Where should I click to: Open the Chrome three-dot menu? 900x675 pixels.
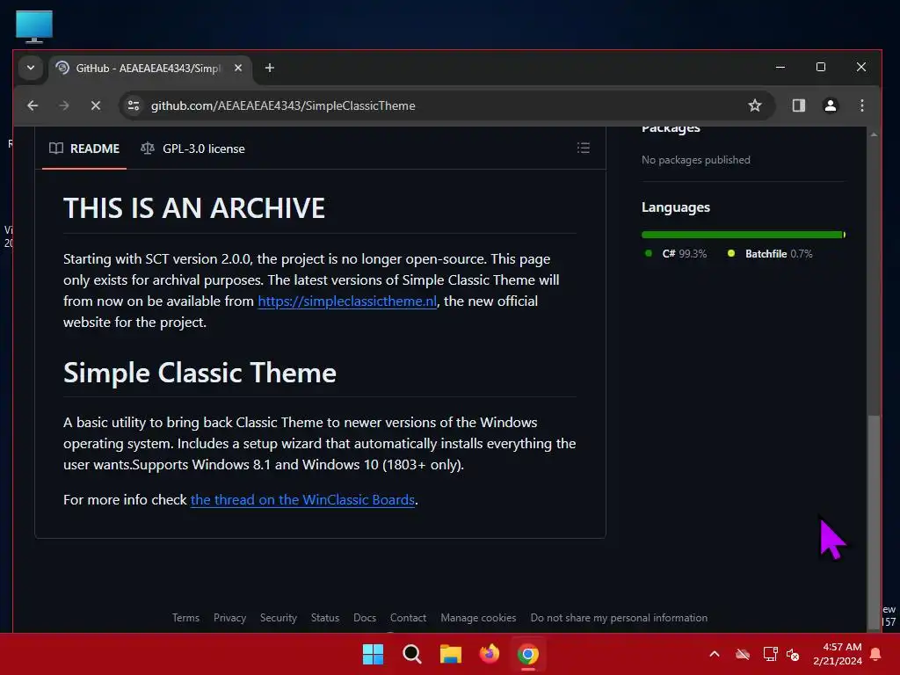coord(861,105)
